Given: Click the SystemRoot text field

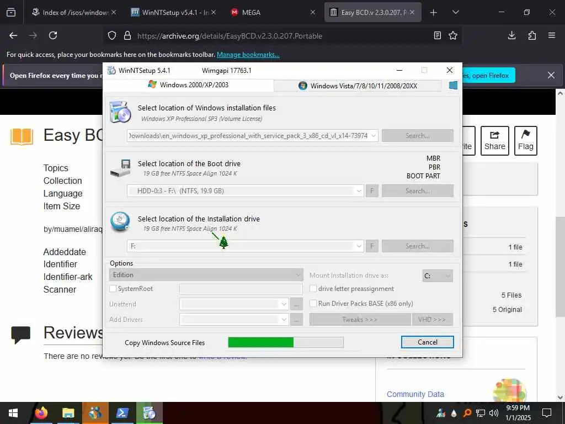Looking at the screenshot, I should click(x=241, y=289).
